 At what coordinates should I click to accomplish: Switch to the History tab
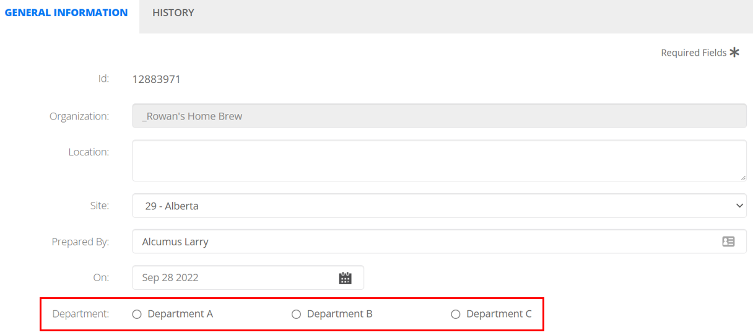coord(173,12)
